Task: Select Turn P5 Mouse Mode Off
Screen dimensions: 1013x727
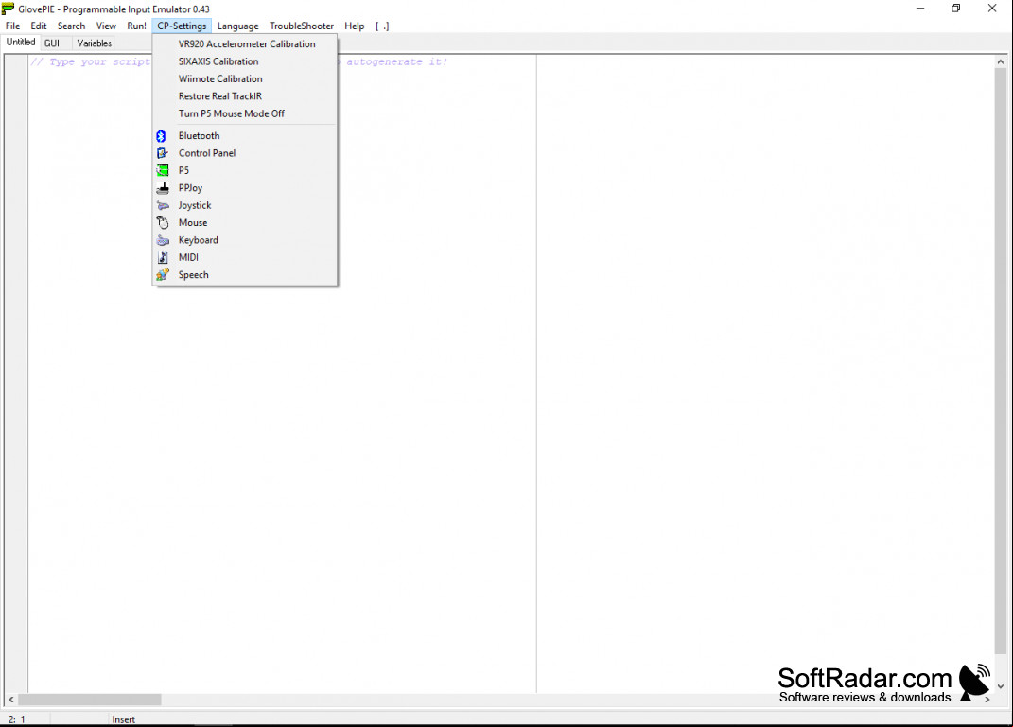Action: [x=246, y=113]
